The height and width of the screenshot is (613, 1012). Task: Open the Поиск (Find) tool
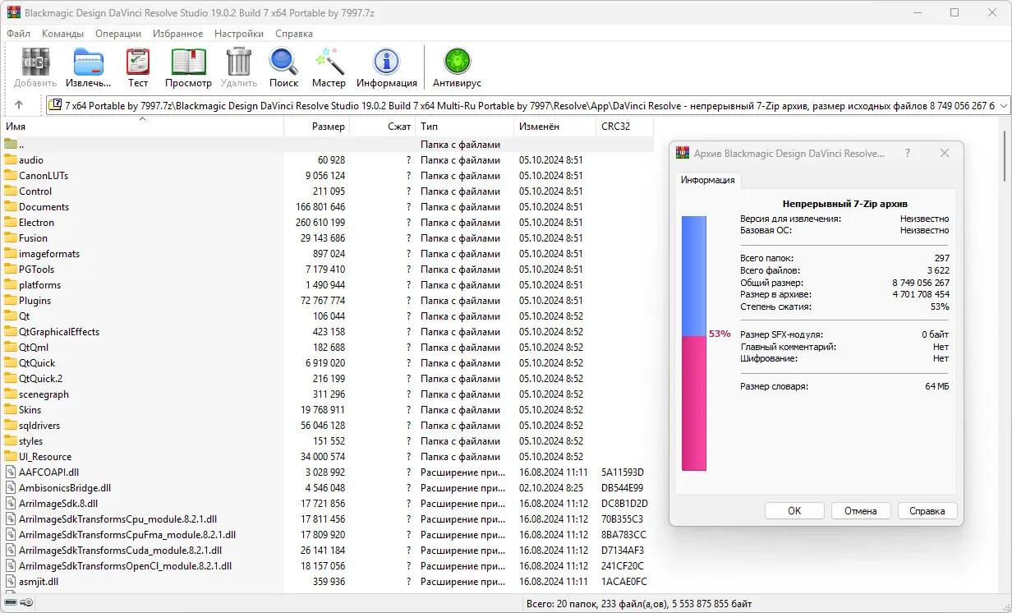click(x=283, y=67)
